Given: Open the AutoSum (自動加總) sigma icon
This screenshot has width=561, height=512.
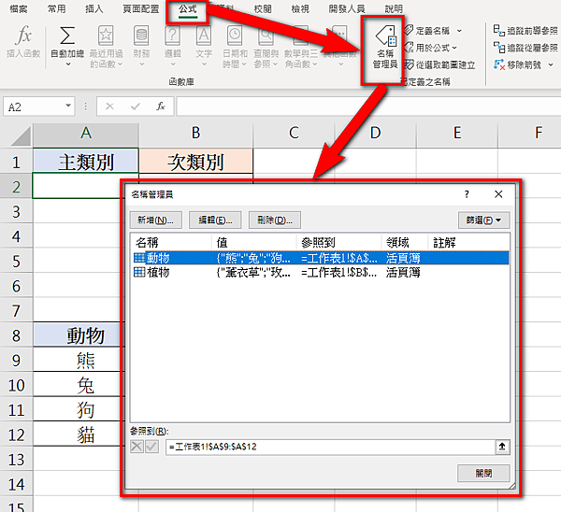Looking at the screenshot, I should [x=67, y=36].
